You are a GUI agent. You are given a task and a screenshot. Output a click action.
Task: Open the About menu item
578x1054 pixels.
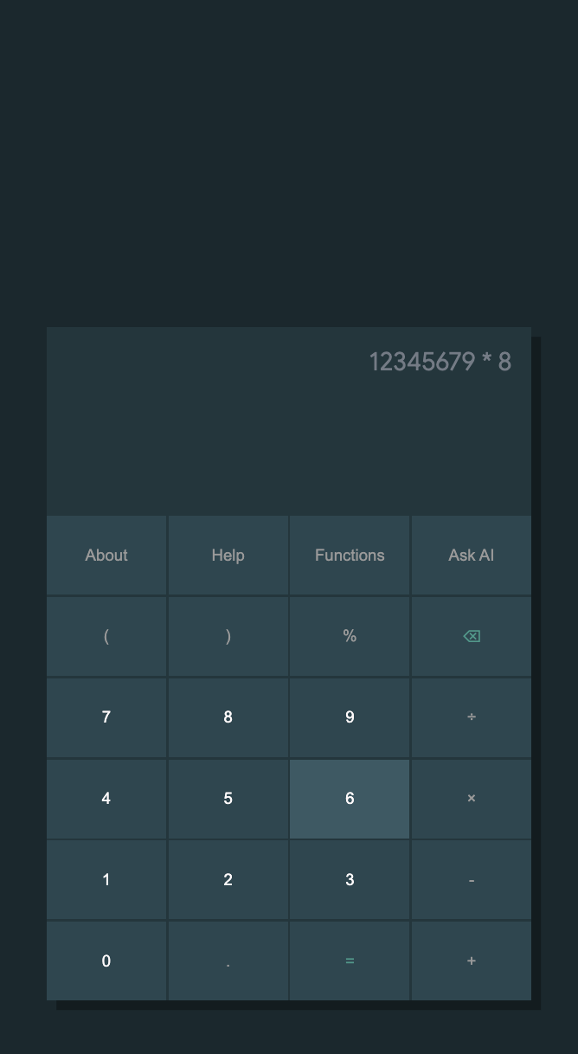(x=106, y=556)
